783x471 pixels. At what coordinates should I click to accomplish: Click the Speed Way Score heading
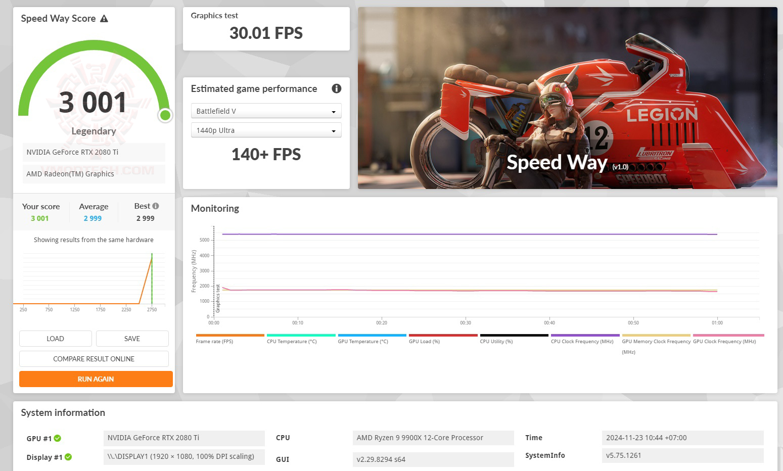tap(58, 19)
